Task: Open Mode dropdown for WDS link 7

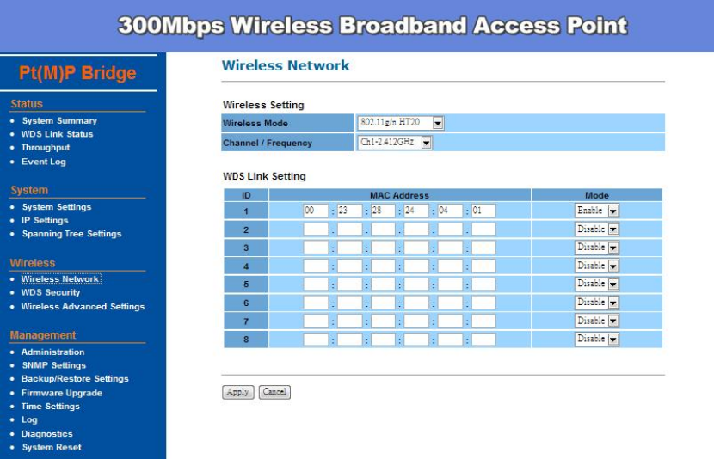Action: click(596, 321)
